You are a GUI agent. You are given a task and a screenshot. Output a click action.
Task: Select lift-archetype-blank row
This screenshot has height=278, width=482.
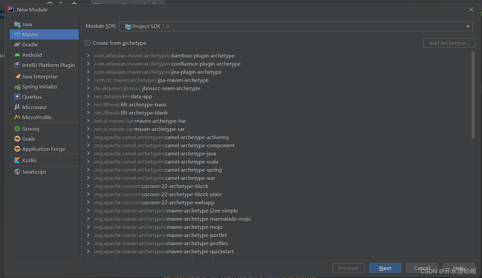pos(277,113)
